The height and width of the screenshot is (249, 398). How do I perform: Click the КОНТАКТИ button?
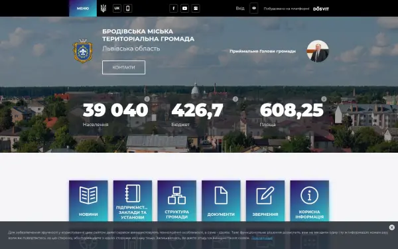[123, 67]
